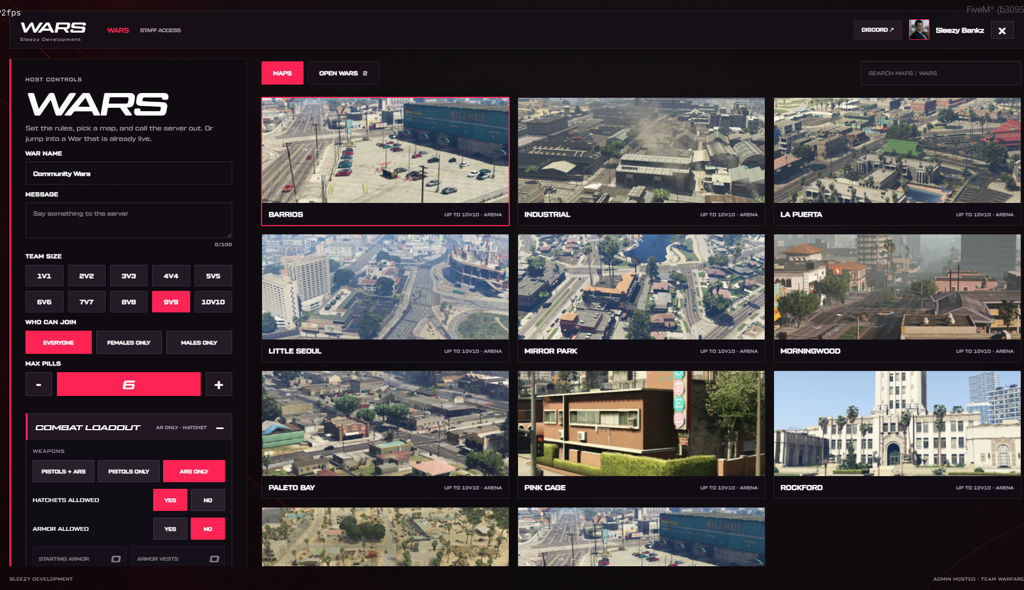Choose Pistols + ARs weapons

(64, 471)
